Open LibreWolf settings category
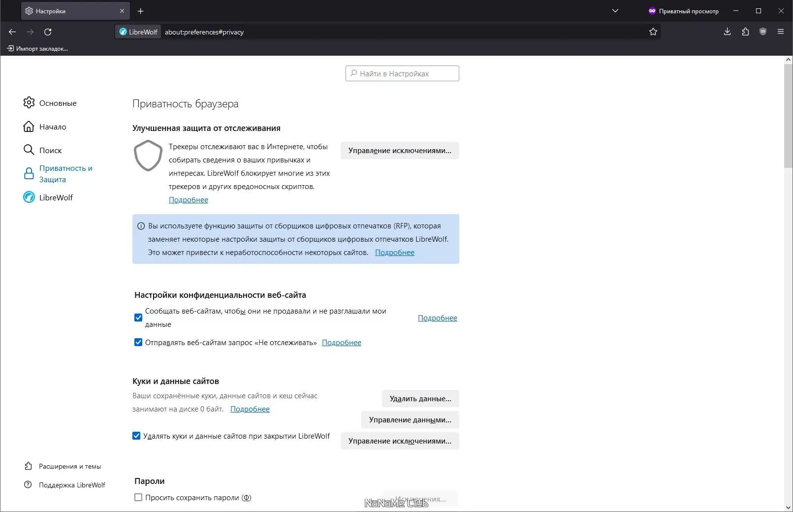Screen dimensions: 793x512 (x=48, y=197)
